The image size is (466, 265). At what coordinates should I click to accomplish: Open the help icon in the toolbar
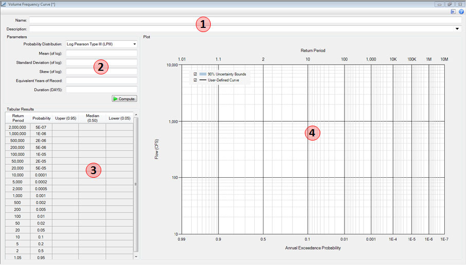(461, 11)
